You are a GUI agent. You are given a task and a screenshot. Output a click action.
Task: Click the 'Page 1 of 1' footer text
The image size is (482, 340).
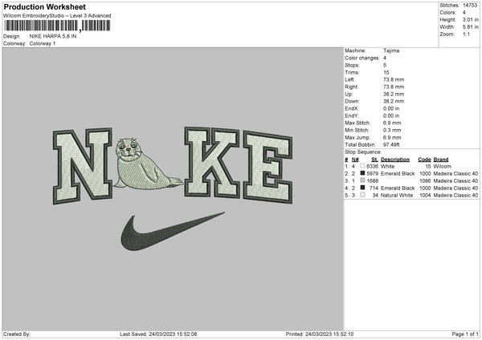(x=465, y=334)
